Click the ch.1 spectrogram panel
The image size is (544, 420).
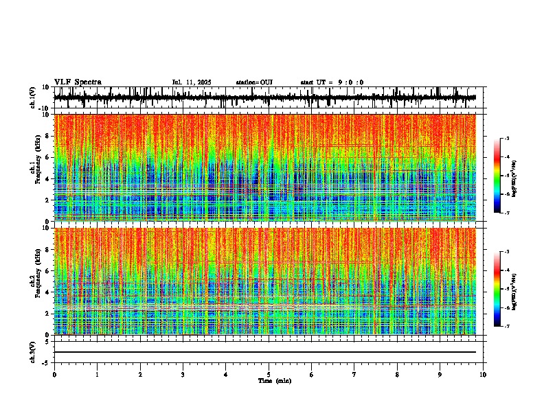(265, 167)
